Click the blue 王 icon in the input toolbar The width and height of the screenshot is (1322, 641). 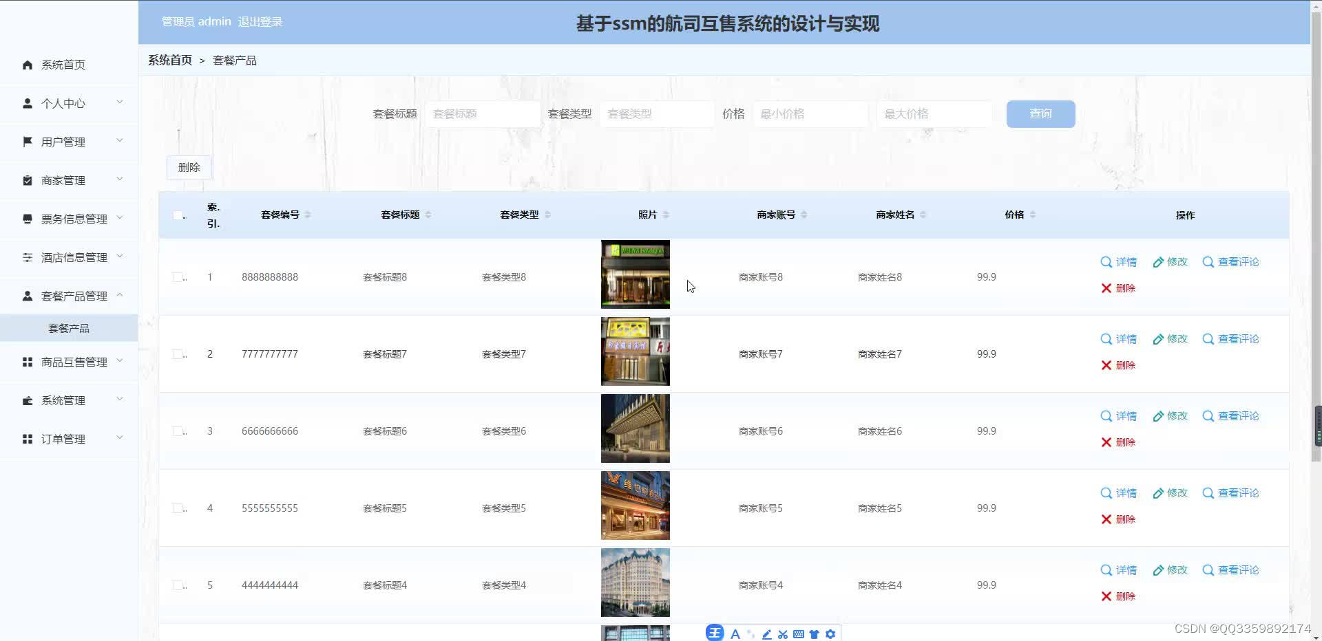point(715,633)
